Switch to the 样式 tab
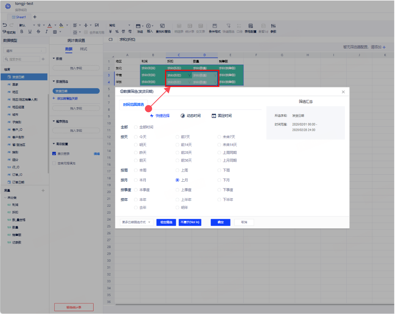The height and width of the screenshot is (314, 395). coord(83,49)
